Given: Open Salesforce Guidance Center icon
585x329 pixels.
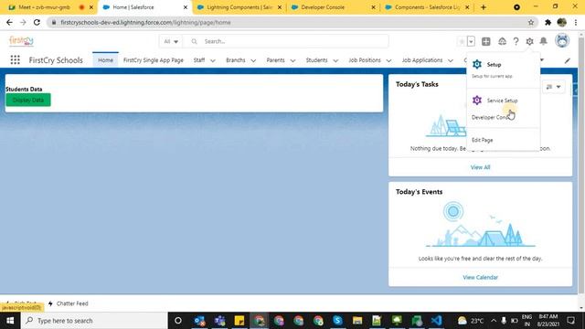Looking at the screenshot, I should tap(502, 41).
